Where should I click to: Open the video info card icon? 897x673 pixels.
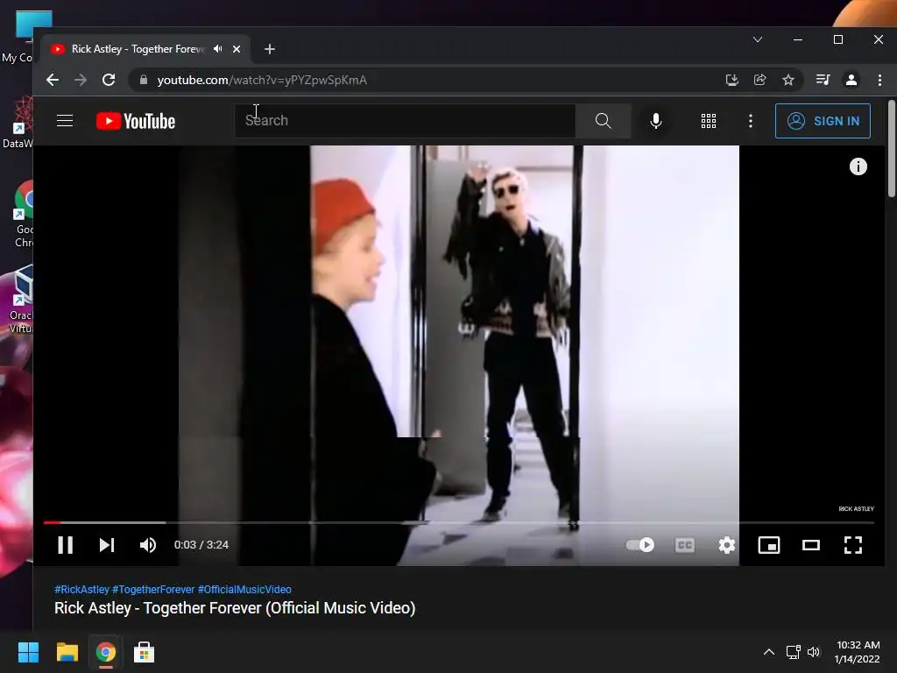tap(858, 166)
